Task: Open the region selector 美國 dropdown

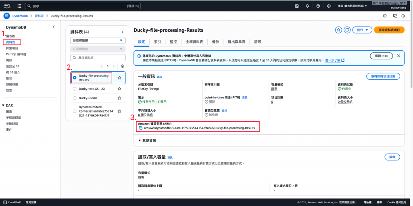Action: pos(353,6)
